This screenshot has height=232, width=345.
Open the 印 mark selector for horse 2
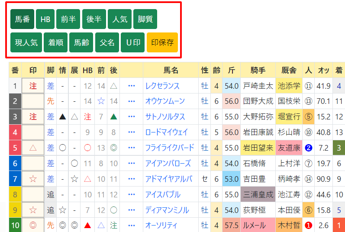pos(33,101)
